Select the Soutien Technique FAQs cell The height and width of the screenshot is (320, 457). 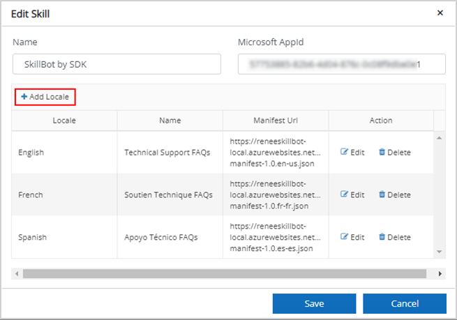pyautogui.click(x=169, y=195)
